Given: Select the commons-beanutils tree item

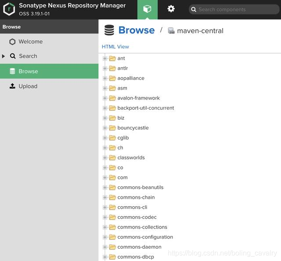Looking at the screenshot, I should tap(140, 187).
